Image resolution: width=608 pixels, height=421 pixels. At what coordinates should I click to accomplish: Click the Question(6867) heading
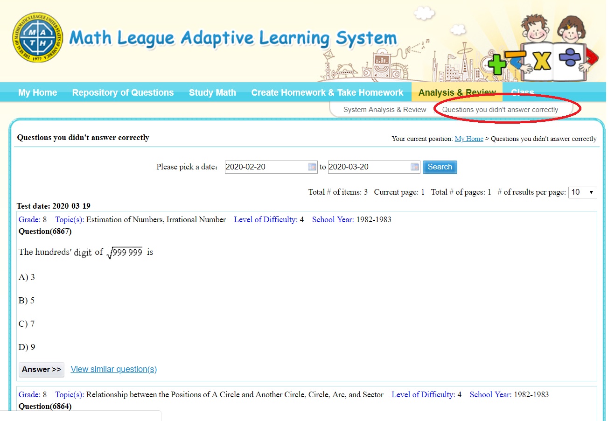[45, 232]
